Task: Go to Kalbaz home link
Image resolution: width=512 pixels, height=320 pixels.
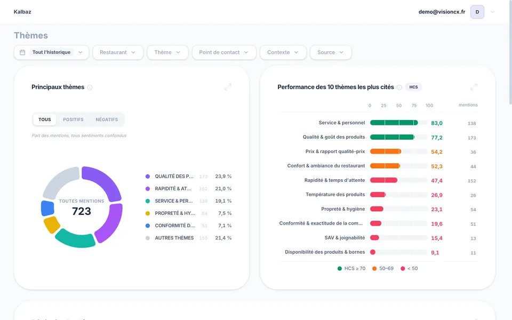Action: [22, 12]
